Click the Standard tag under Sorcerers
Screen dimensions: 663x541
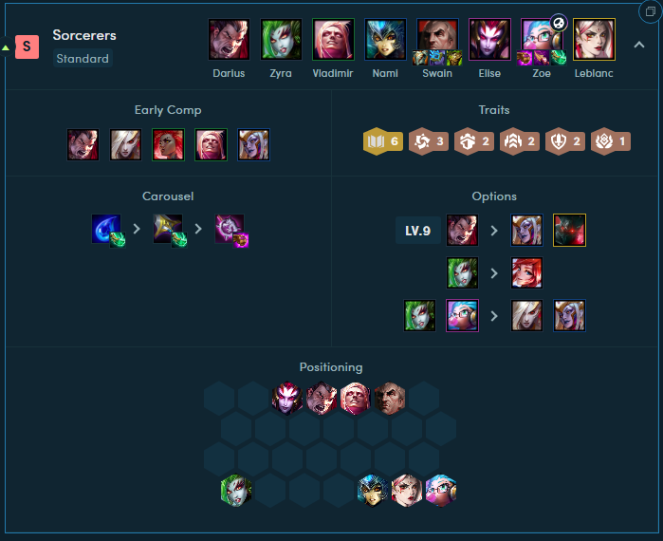[x=83, y=59]
